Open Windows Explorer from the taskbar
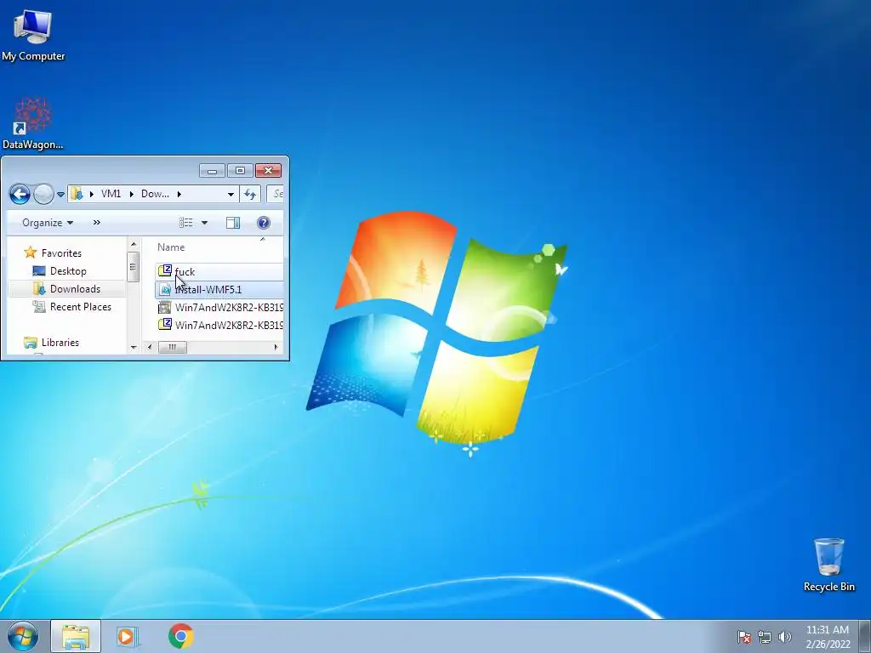 tap(76, 636)
